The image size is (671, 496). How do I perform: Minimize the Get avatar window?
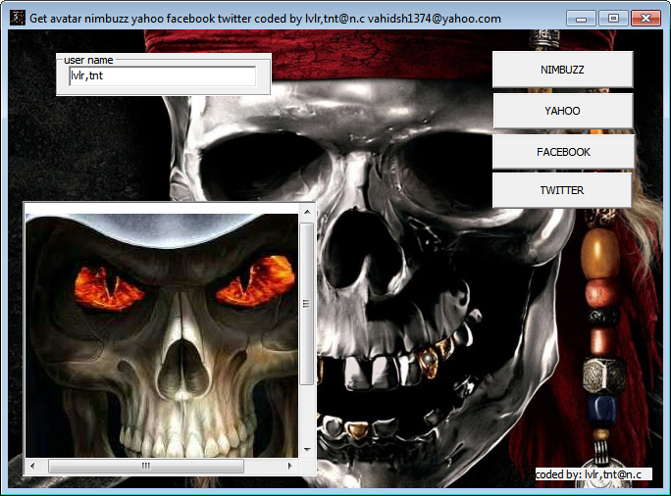[x=581, y=19]
